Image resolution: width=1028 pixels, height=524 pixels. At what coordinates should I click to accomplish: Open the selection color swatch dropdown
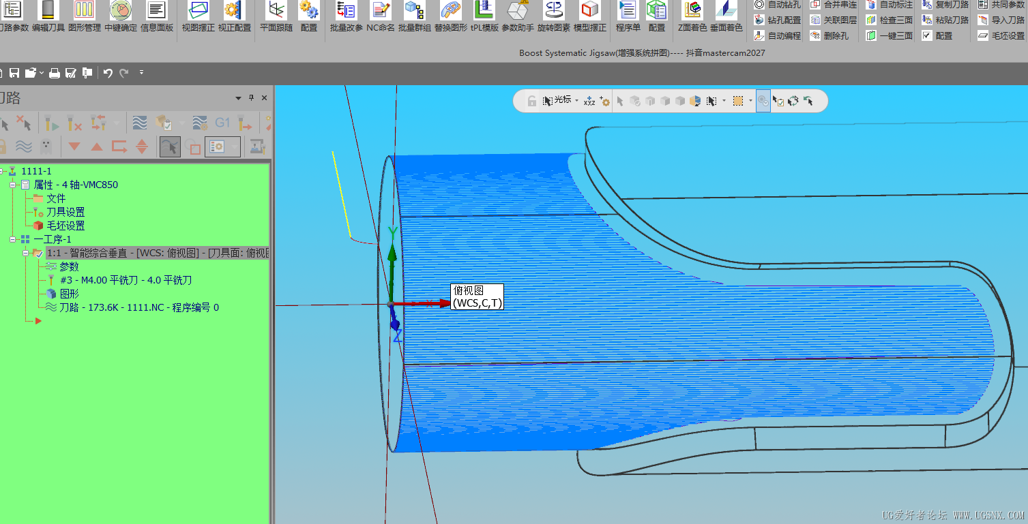[750, 100]
